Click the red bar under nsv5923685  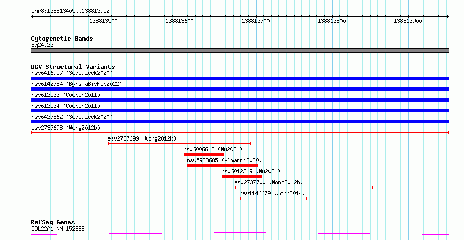223,166
